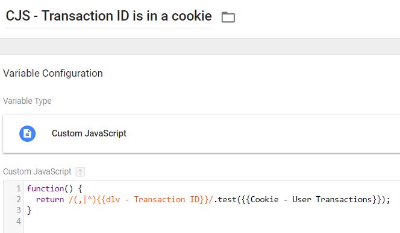The width and height of the screenshot is (400, 233).
Task: Open the folder icon beside variable name
Action: [228, 17]
